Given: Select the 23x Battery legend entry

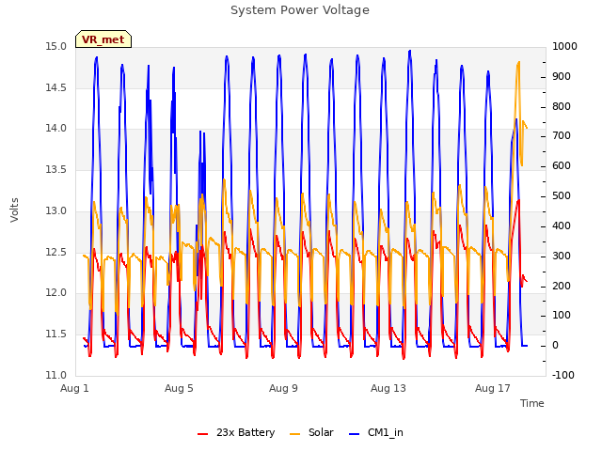Looking at the screenshot, I should point(236,432).
